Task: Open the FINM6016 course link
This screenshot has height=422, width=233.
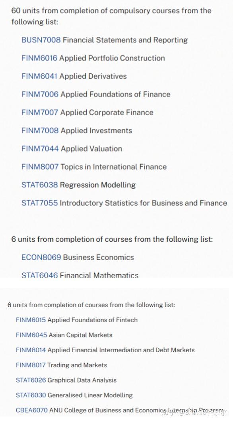Action: [39, 58]
